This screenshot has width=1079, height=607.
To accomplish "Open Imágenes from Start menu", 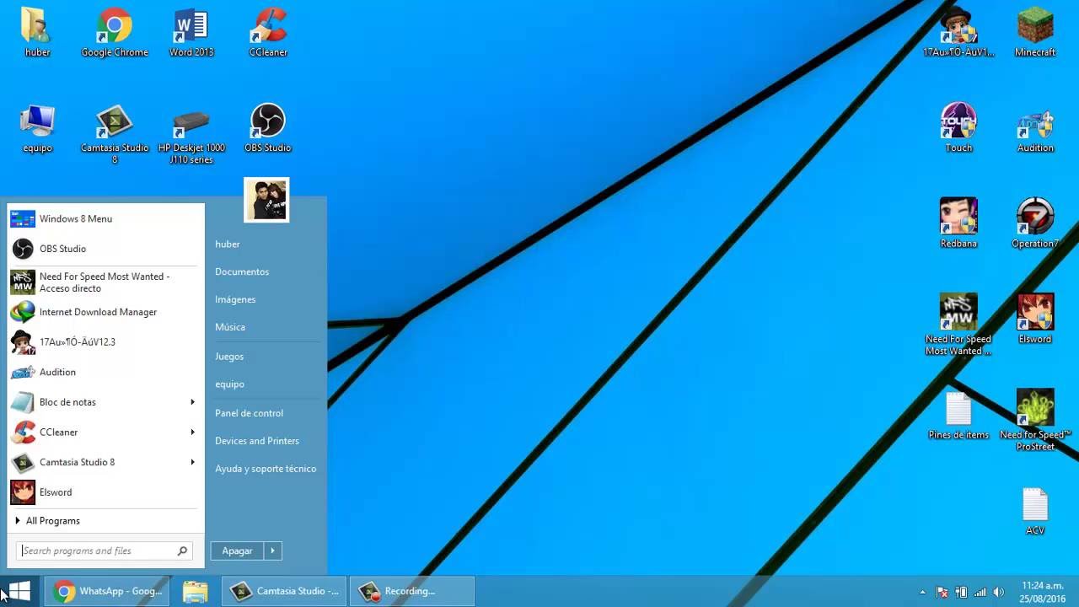I will click(x=235, y=299).
